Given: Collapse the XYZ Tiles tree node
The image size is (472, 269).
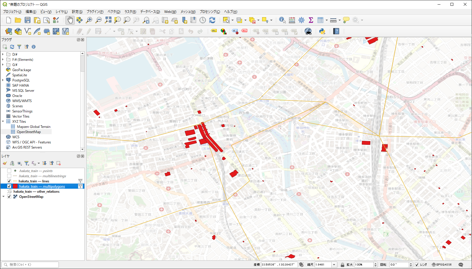Looking at the screenshot, I should click(3, 122).
